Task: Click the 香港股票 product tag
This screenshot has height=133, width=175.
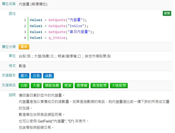Action: coord(100,86)
